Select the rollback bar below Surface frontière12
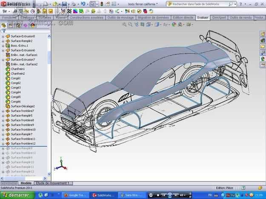This screenshot has height=199, width=266. point(24,146)
